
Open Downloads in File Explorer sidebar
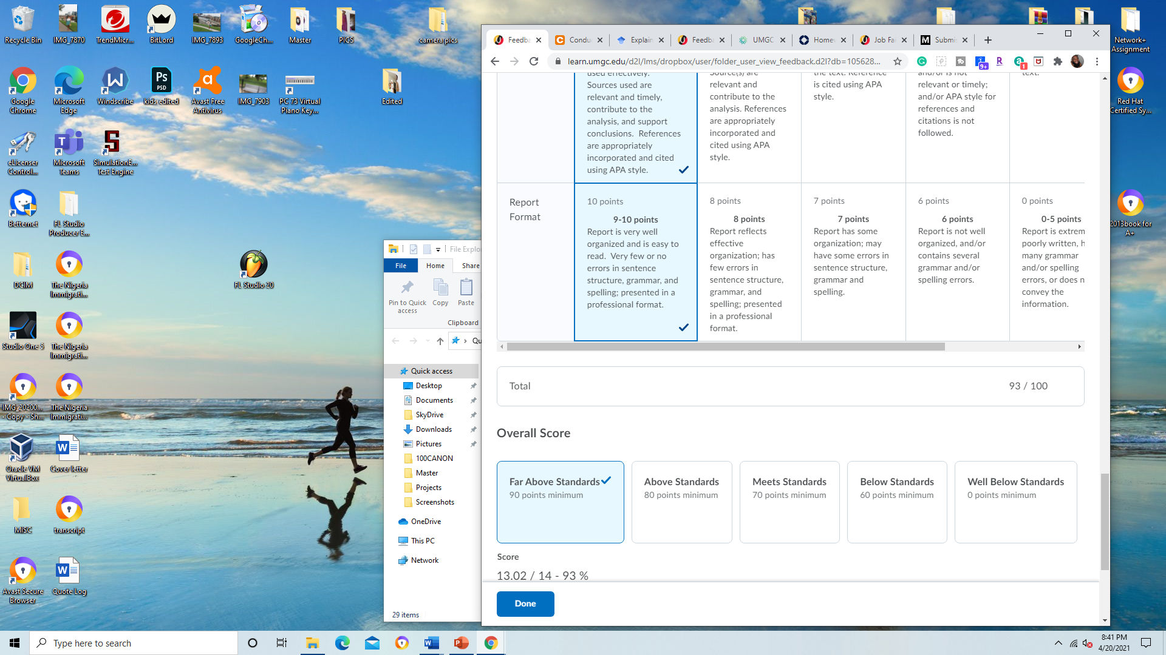[434, 429]
